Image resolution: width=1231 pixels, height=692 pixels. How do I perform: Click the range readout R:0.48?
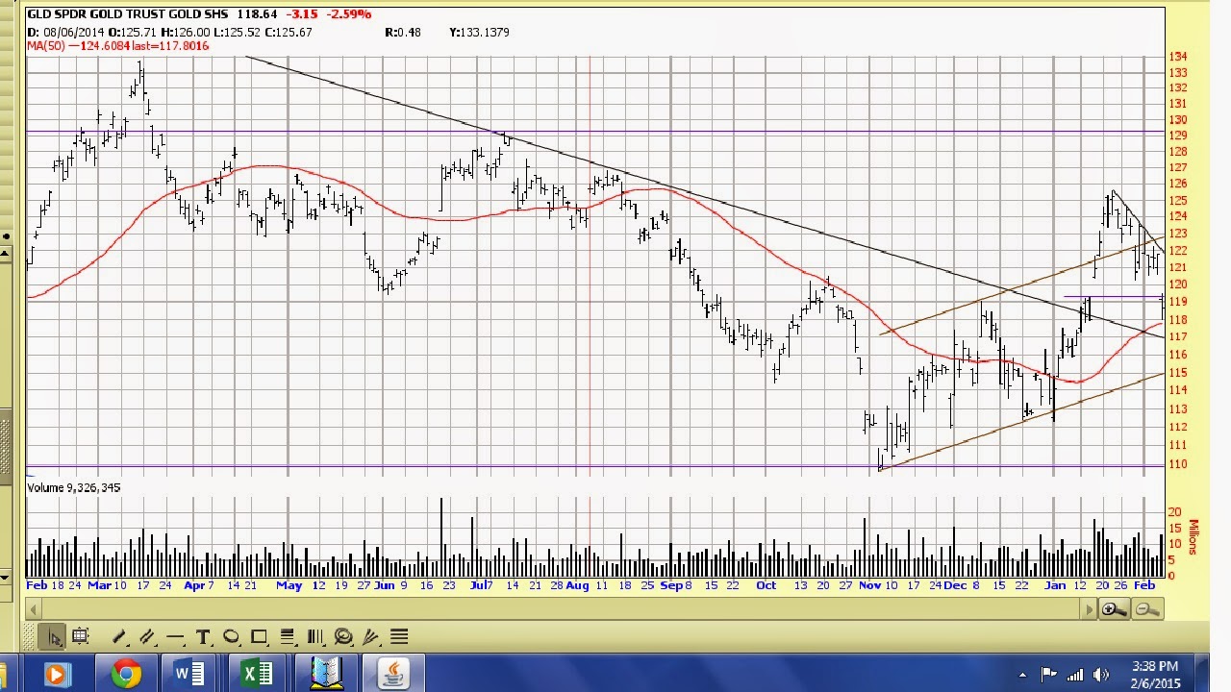[403, 32]
